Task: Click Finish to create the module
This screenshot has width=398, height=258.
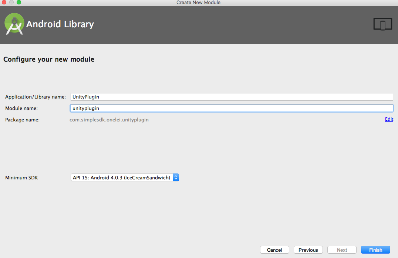Action: pyautogui.click(x=375, y=250)
